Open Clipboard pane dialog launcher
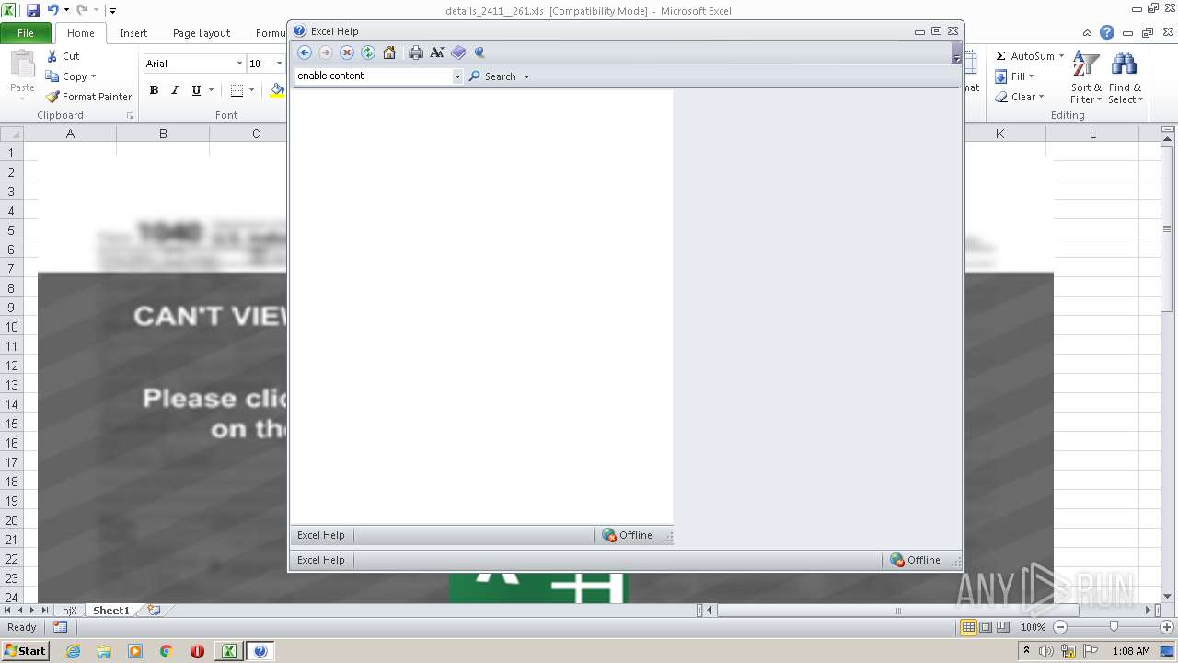 coord(130,116)
